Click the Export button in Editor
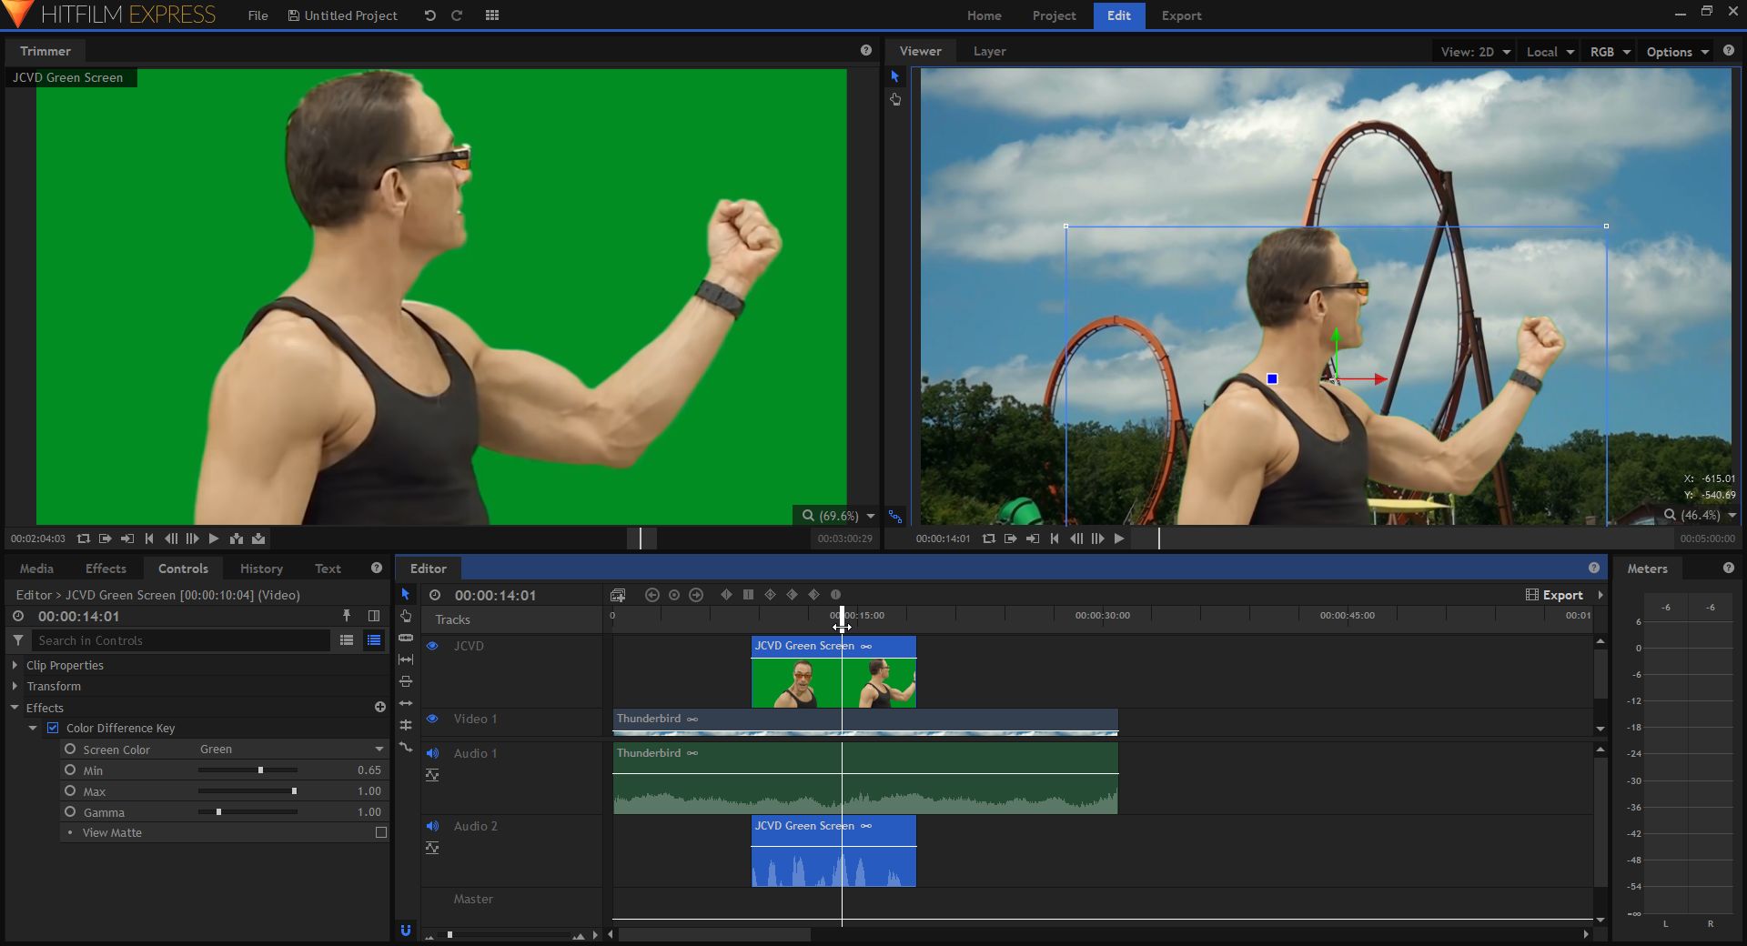 [x=1555, y=595]
